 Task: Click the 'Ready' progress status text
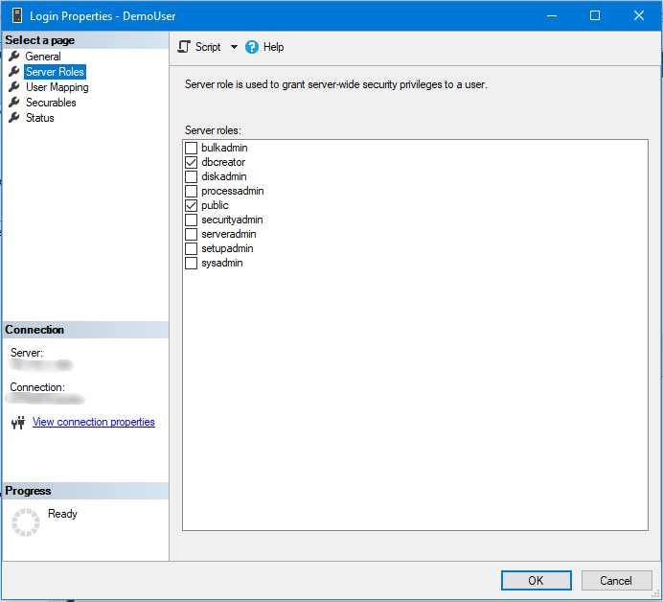pos(62,514)
